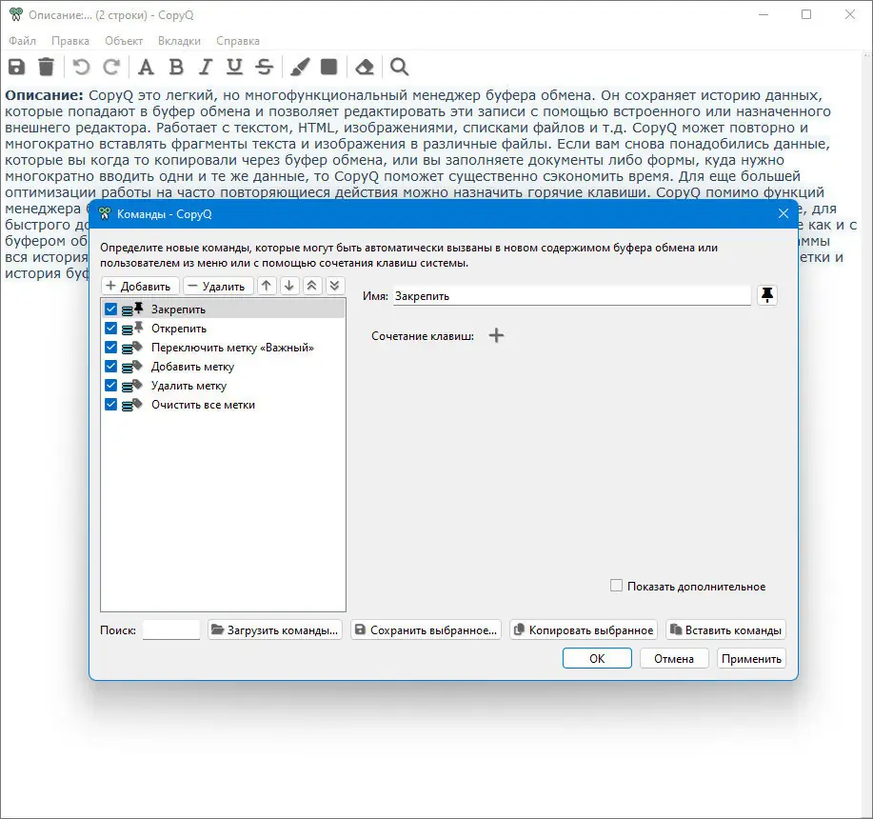
Task: Click the Save icon in editor toolbar
Action: click(x=17, y=67)
